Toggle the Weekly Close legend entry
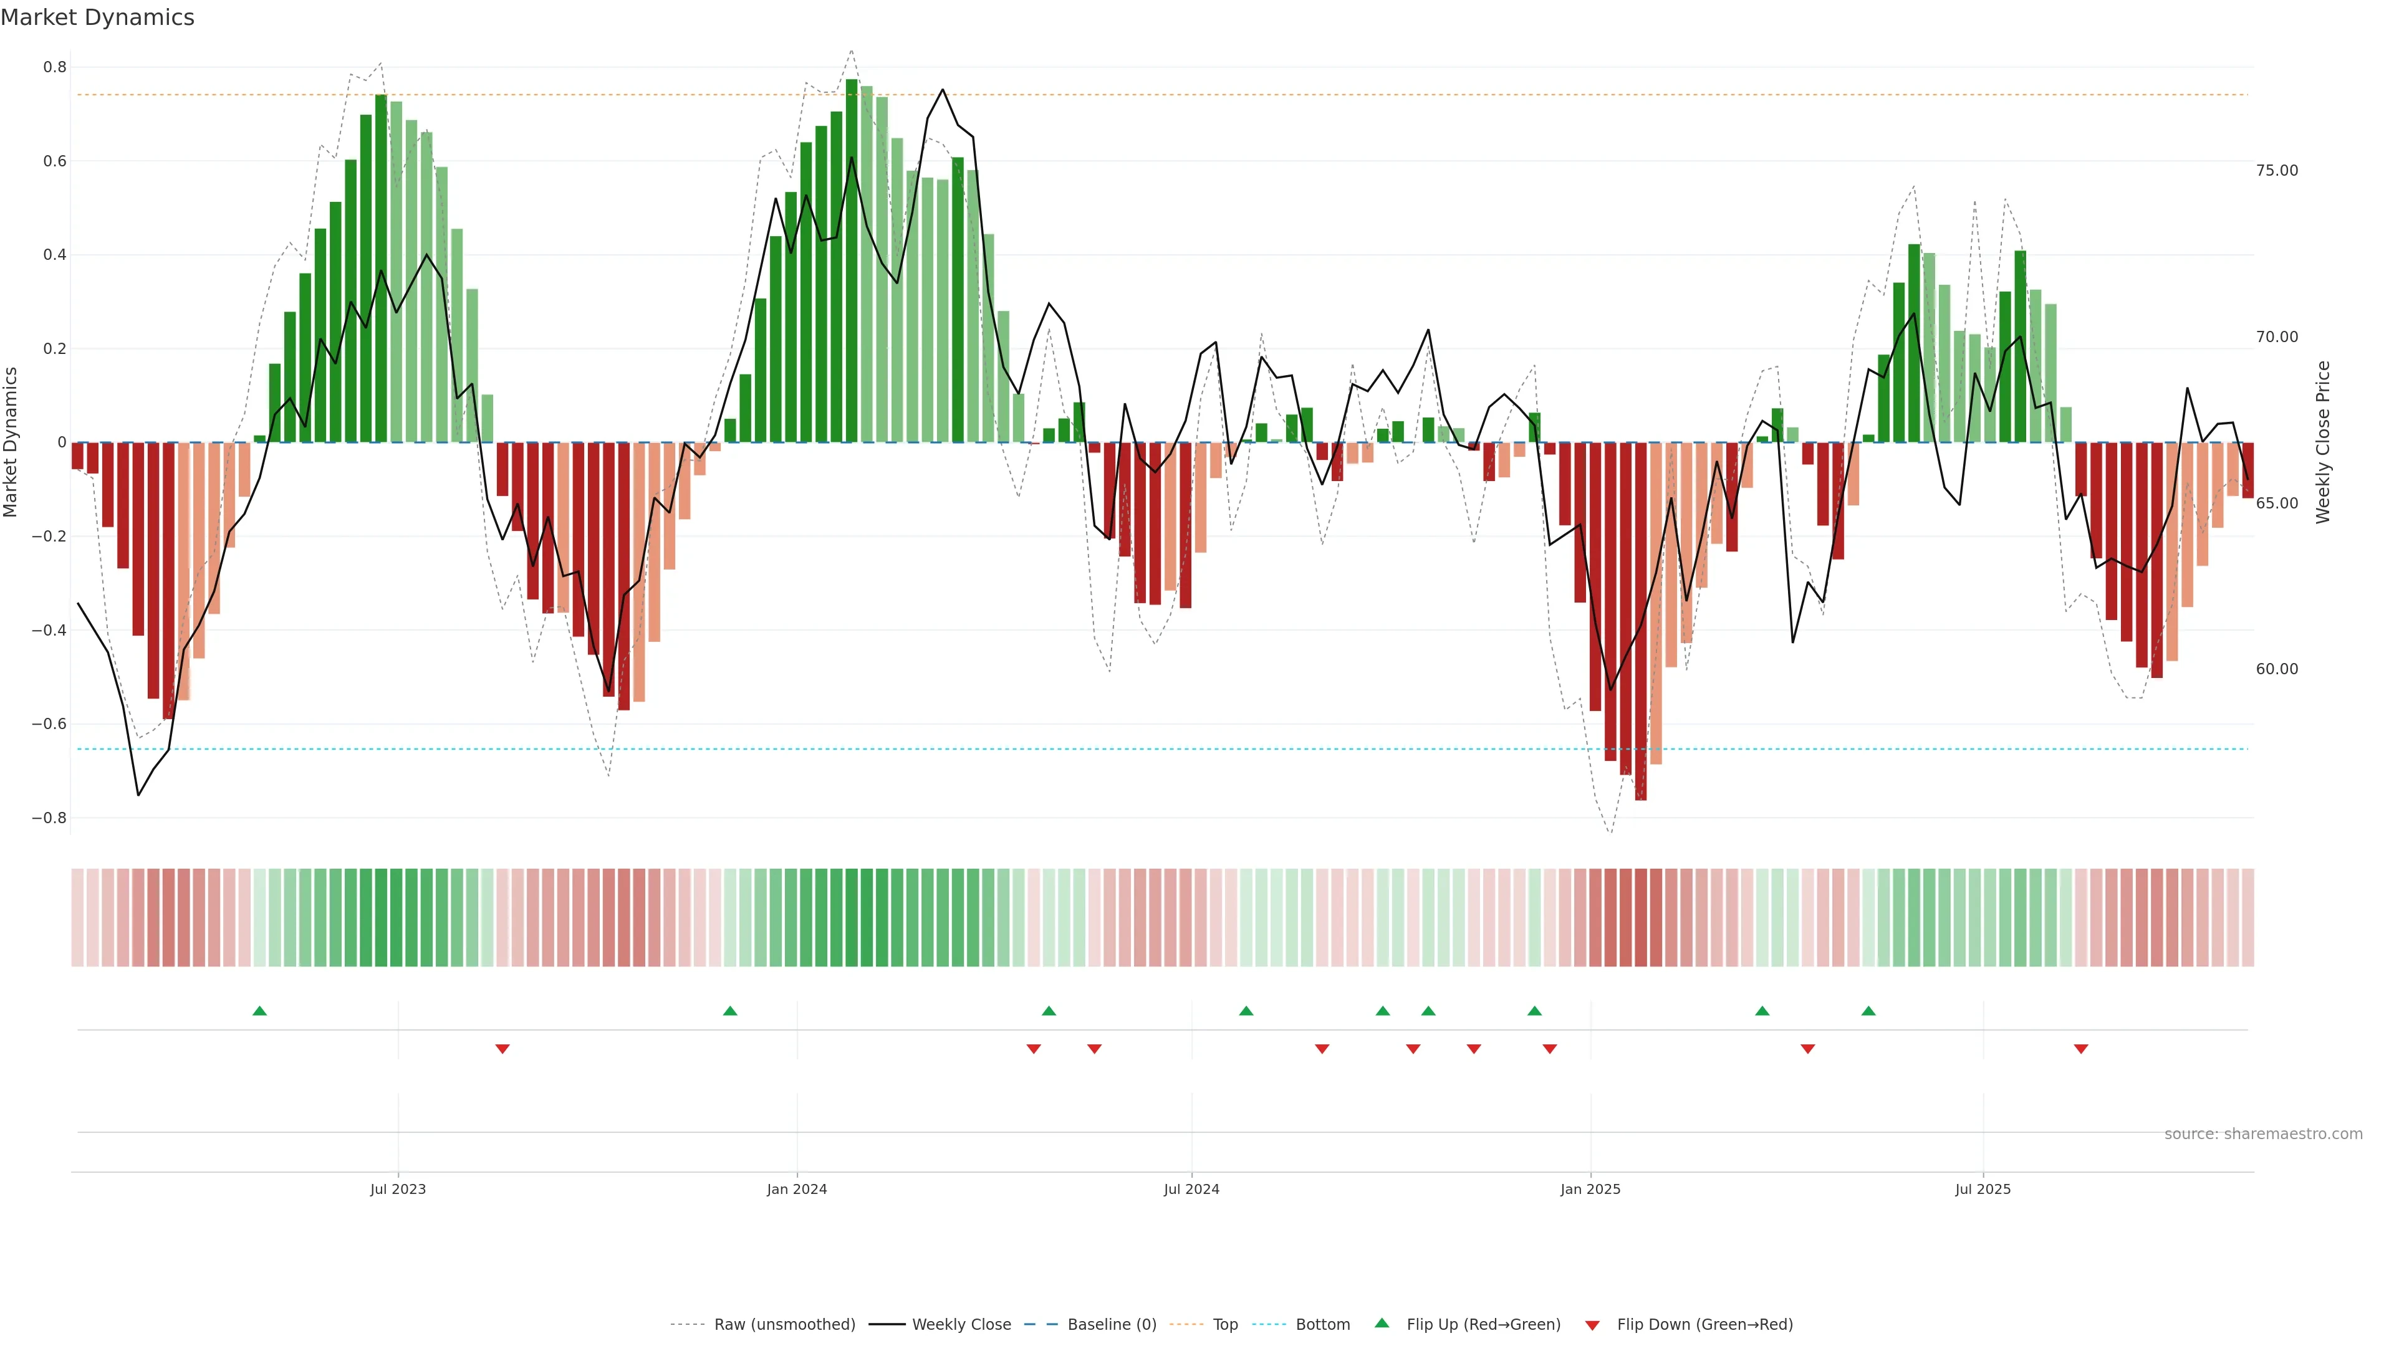Screen dimensions: 2394x1346 tap(961, 1324)
